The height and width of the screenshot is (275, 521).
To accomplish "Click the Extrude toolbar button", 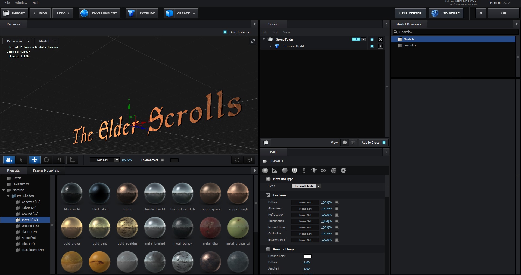I will tap(142, 13).
